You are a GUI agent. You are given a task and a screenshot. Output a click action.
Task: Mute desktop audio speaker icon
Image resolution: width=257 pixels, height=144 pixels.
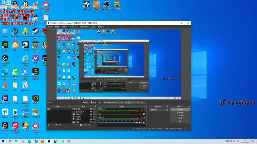140,123
